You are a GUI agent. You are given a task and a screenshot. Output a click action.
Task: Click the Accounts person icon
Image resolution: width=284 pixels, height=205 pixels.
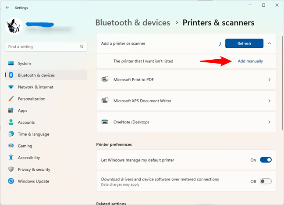pos(11,122)
